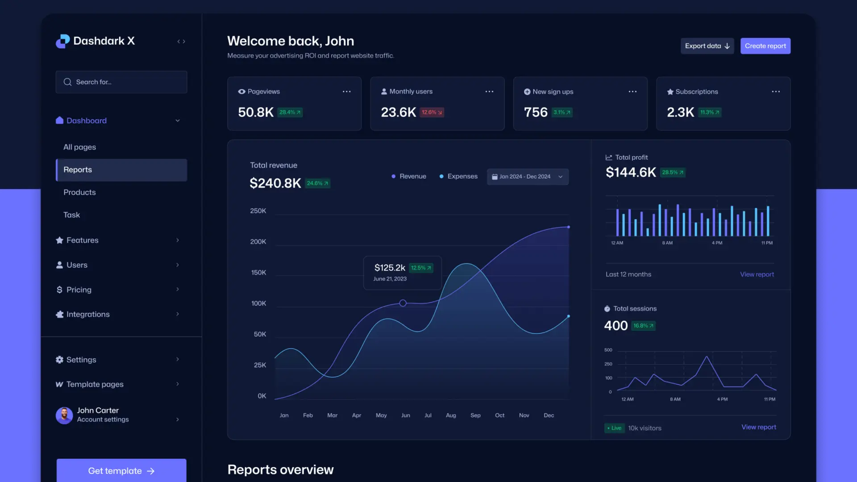Click the Subscriptions star icon
Image resolution: width=857 pixels, height=482 pixels.
(x=670, y=91)
